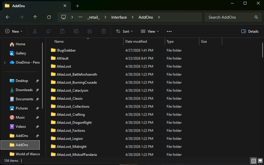264x165 pixels.
Task: Go up one folder level
Action: click(x=35, y=17)
